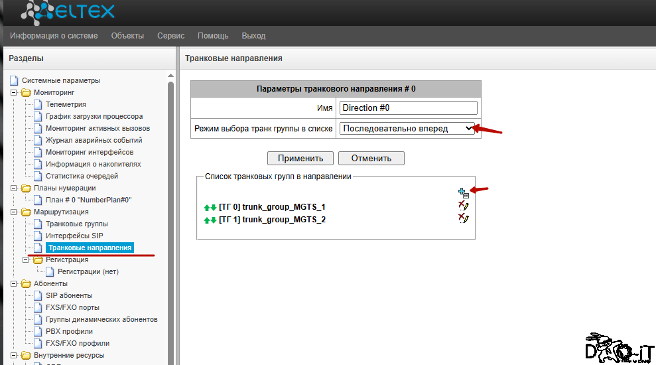Click the page icon beside Системные параметры
The height and width of the screenshot is (365, 656).
tap(14, 80)
